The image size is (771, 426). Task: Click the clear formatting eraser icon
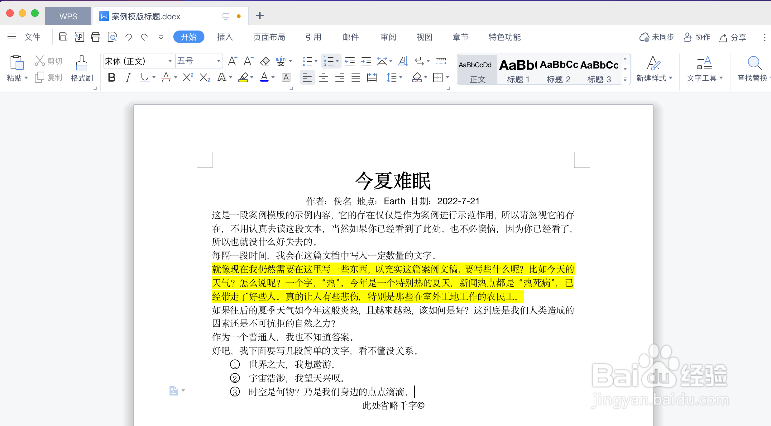tap(265, 61)
